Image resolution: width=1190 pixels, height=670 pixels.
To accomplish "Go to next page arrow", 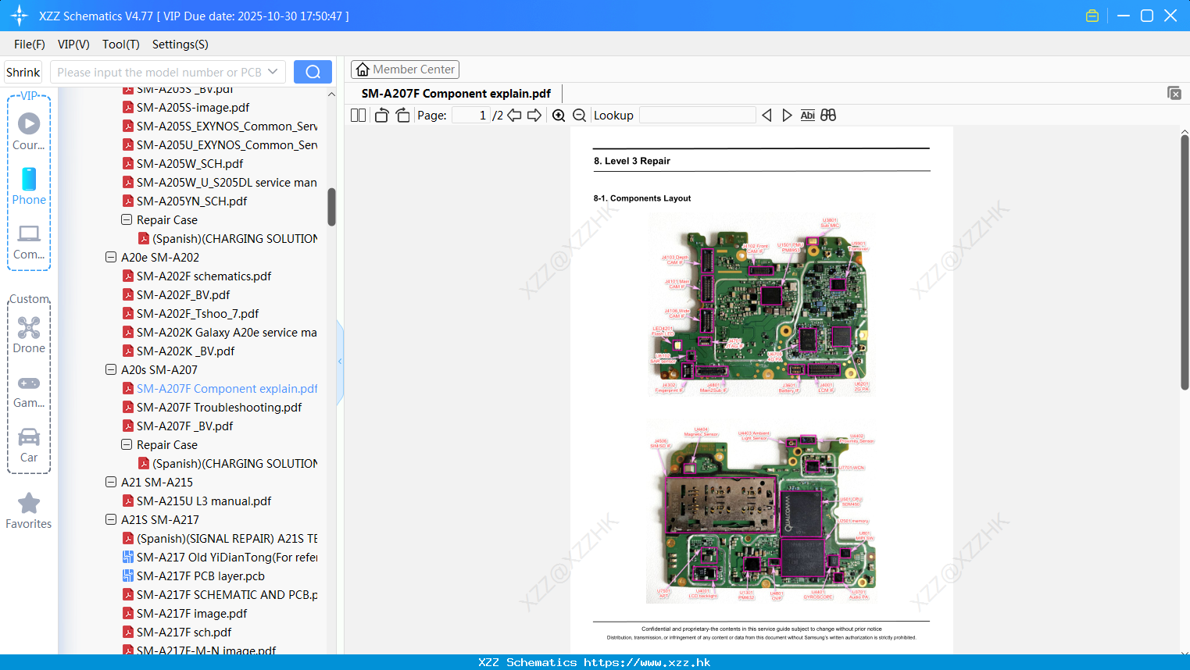I will [x=534, y=115].
